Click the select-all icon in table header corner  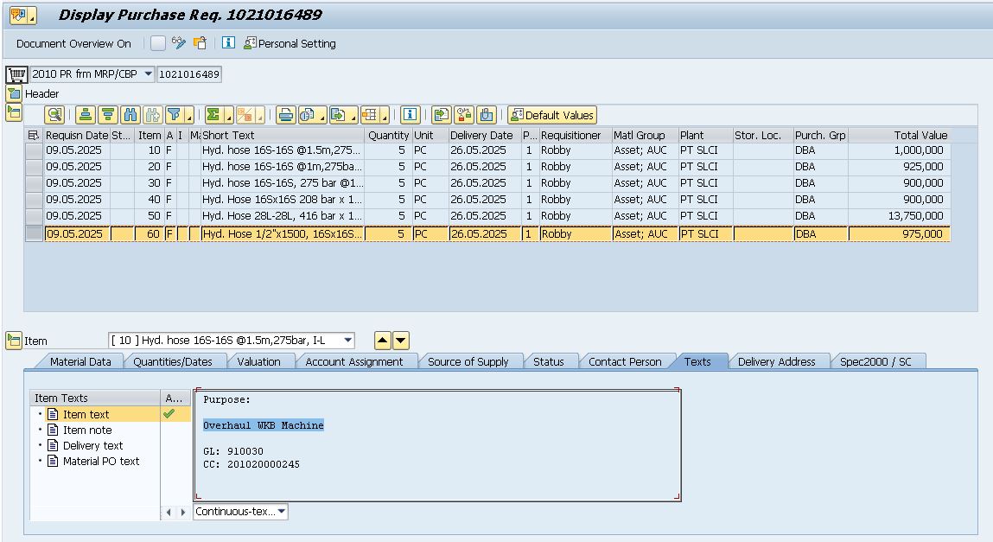34,136
